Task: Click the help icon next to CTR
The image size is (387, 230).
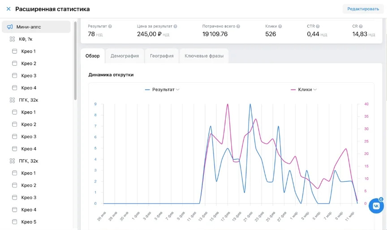Action: tap(318, 26)
